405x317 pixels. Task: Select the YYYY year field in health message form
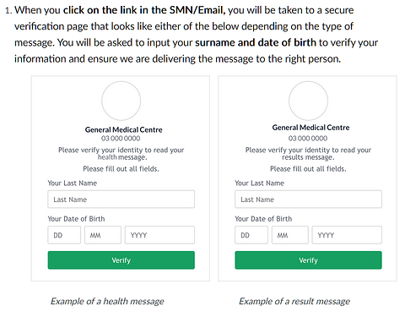coord(159,235)
